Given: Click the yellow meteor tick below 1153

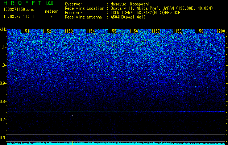Looking at the screenshot, I should click(x=72, y=142).
